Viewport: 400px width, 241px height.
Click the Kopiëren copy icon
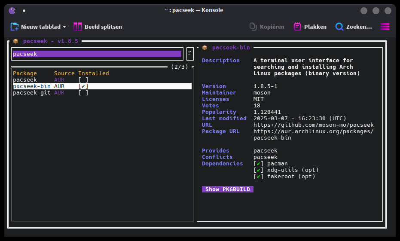click(x=253, y=27)
